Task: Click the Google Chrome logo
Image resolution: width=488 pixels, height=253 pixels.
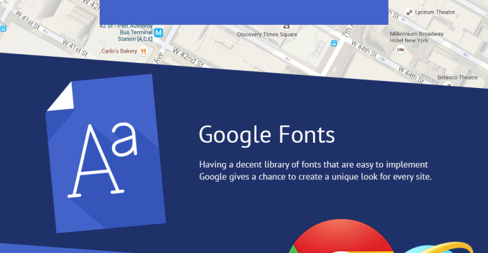Action: [x=341, y=236]
